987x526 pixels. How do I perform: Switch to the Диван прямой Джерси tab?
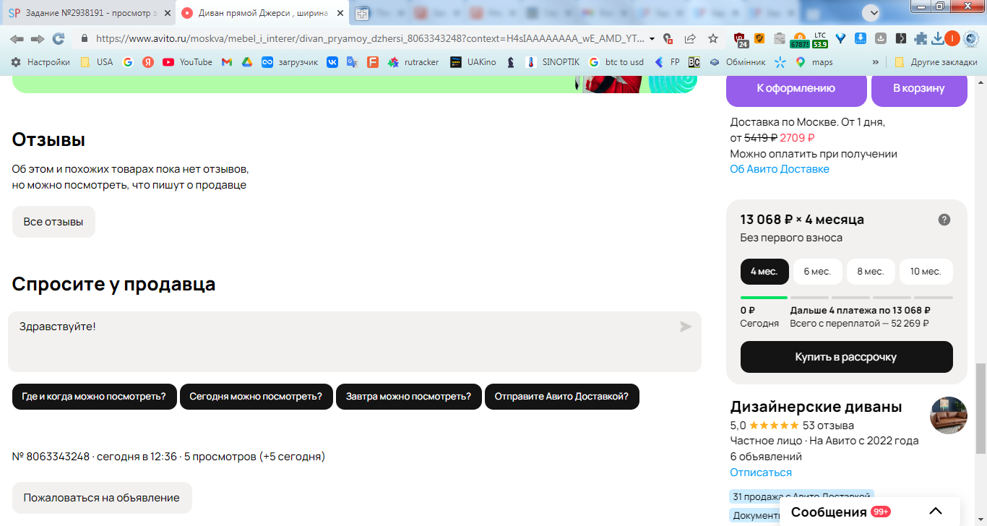pyautogui.click(x=262, y=14)
